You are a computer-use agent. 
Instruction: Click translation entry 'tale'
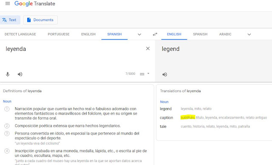click(x=163, y=126)
